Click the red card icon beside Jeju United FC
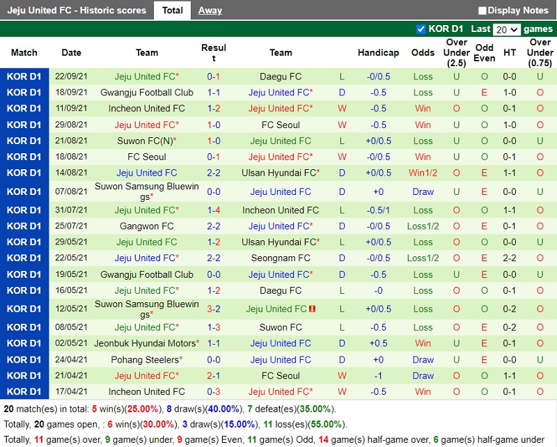The image size is (557, 447). 312,309
